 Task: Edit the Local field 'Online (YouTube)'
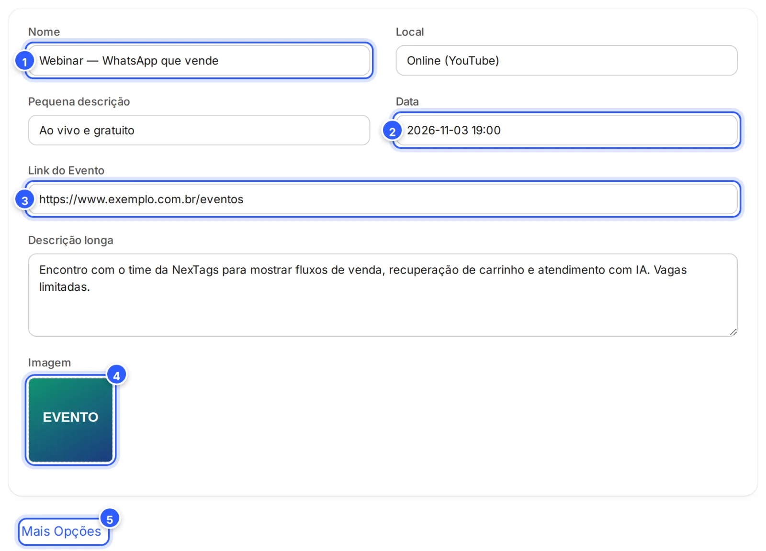tap(566, 61)
